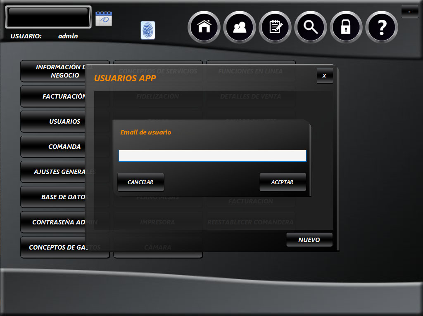Click the padlock lock icon
423x316 pixels.
(346, 27)
